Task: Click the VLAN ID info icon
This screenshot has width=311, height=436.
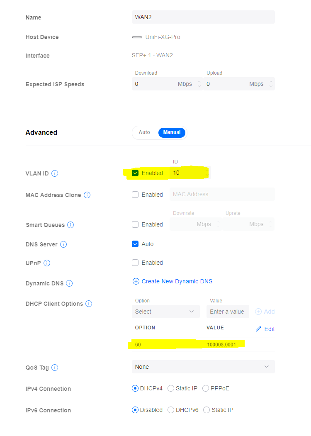Action: pos(55,173)
